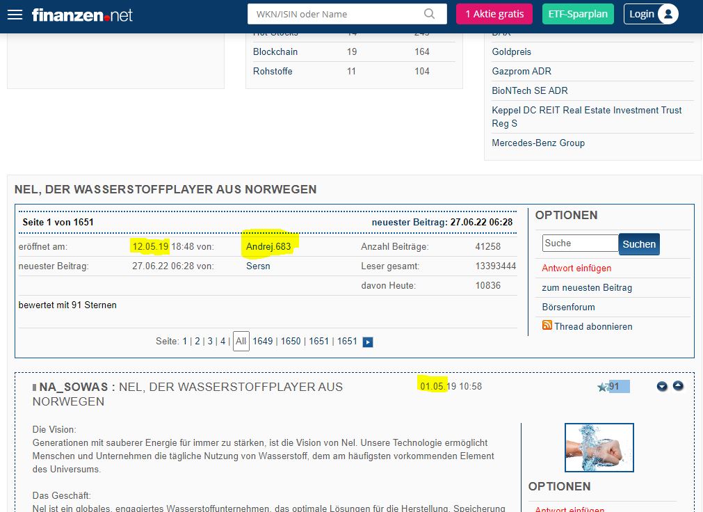Viewport: 703px width, 512px height.
Task: Click the Seite 1 von 1651 text
Action: click(58, 222)
